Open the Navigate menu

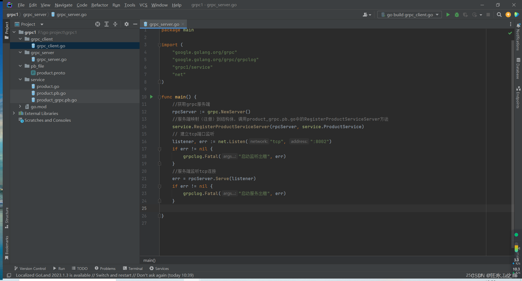pyautogui.click(x=64, y=5)
